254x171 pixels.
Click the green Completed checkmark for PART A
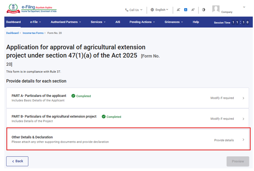pos(73,96)
